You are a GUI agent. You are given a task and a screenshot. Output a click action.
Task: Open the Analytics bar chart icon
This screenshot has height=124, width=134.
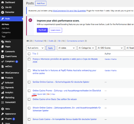pos(3,93)
